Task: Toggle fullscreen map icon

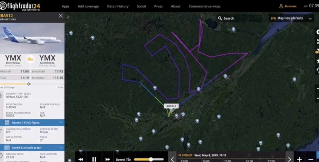Action: pyautogui.click(x=317, y=42)
